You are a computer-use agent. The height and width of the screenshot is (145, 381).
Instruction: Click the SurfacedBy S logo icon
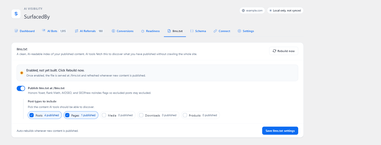16,14
